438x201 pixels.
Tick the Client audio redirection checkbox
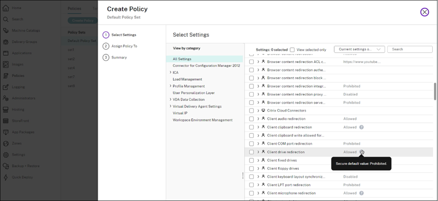pyautogui.click(x=251, y=119)
